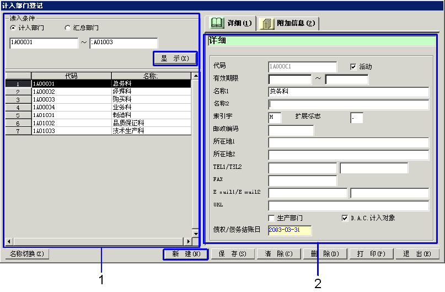
Task: Toggle the 活动 checkbox
Action: pyautogui.click(x=353, y=67)
